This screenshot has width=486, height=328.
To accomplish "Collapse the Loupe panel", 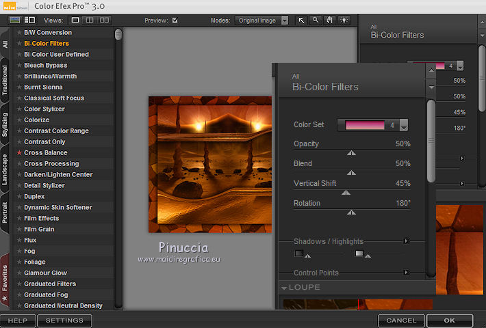I will pos(284,288).
